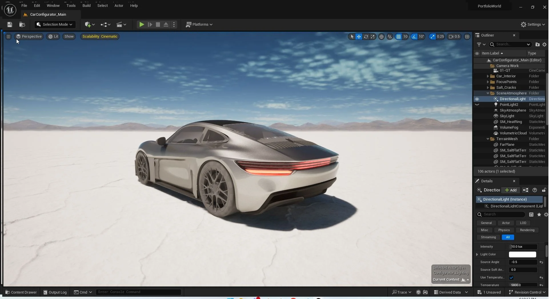Expand the Car_Interior folder

coord(488,76)
